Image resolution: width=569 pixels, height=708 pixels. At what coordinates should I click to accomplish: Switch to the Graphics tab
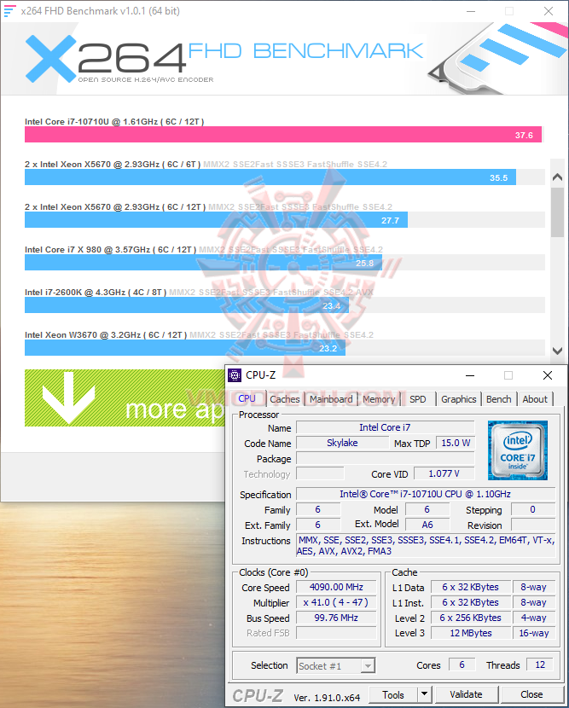458,399
